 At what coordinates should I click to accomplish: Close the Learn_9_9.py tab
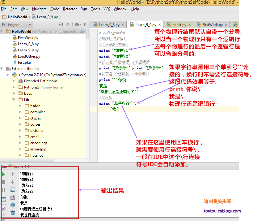click(x=160, y=25)
